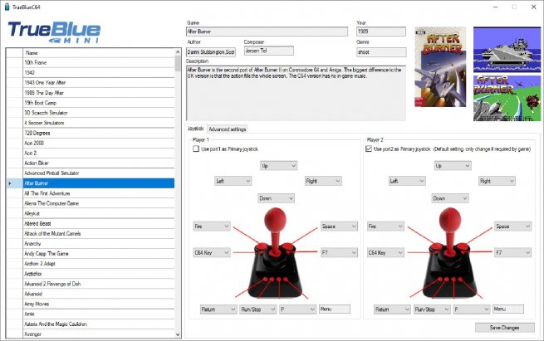Open Player 1 Return dropdown
This screenshot has width=544, height=341.
(x=218, y=309)
